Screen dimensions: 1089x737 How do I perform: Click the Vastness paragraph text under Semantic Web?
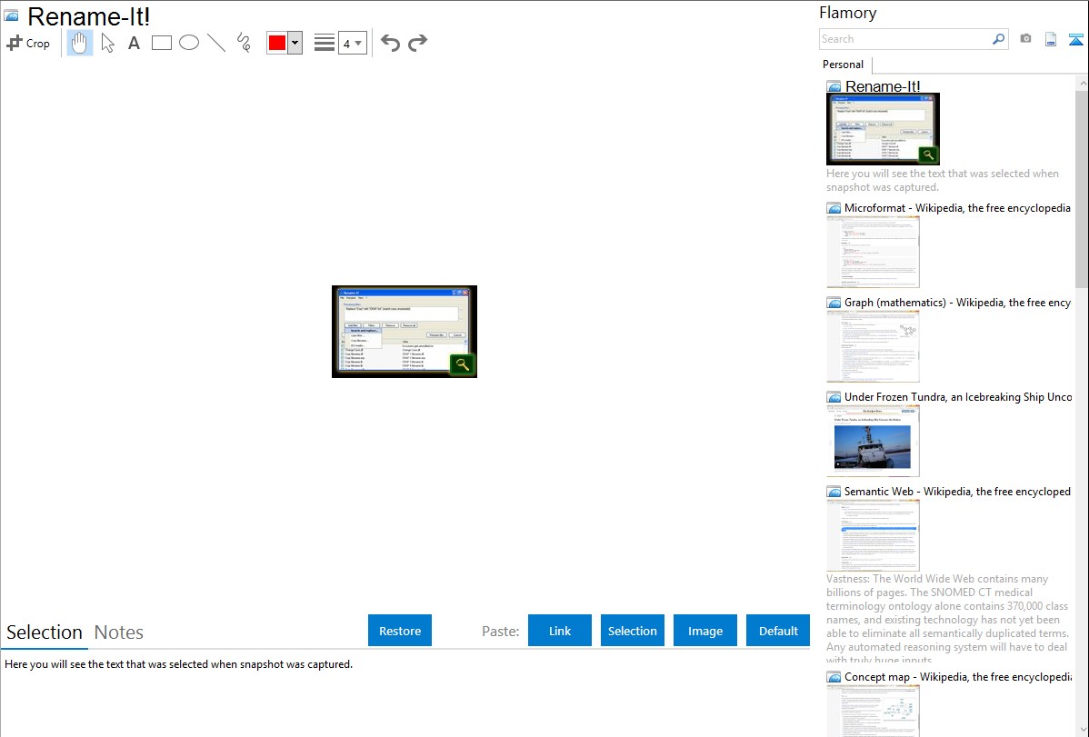click(x=948, y=619)
